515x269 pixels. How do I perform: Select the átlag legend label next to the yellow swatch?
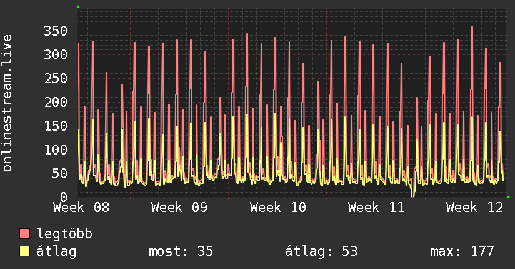(56, 251)
